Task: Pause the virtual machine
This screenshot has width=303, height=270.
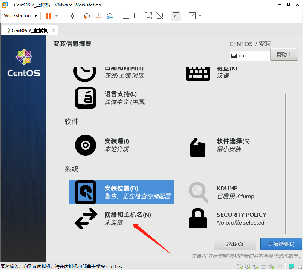Action: tap(49, 16)
